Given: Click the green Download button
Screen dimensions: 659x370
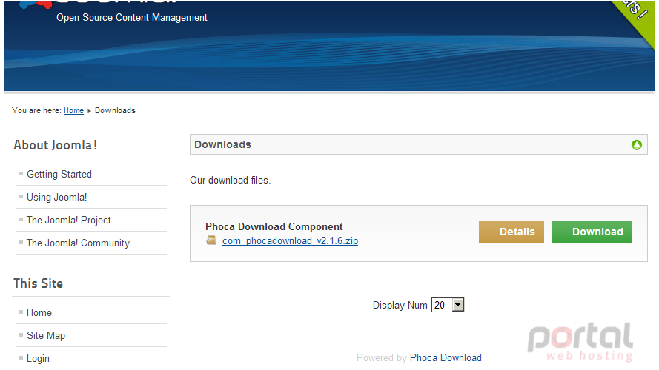Looking at the screenshot, I should (x=592, y=232).
